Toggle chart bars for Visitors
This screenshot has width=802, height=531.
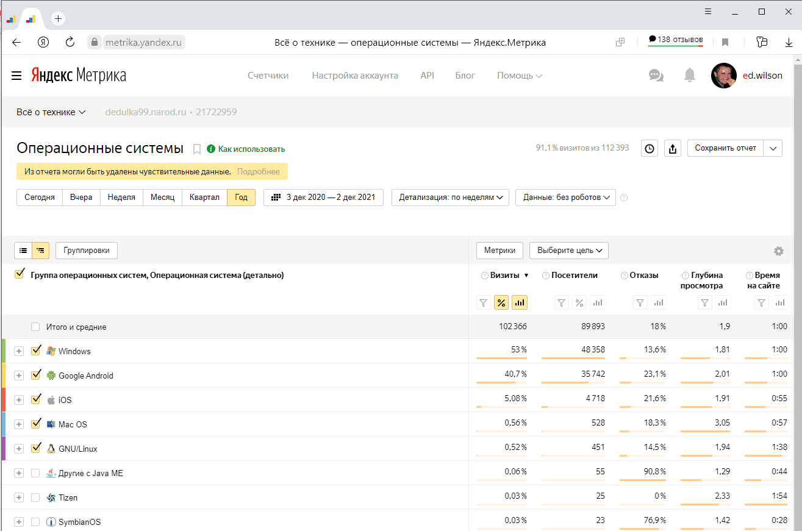[598, 302]
